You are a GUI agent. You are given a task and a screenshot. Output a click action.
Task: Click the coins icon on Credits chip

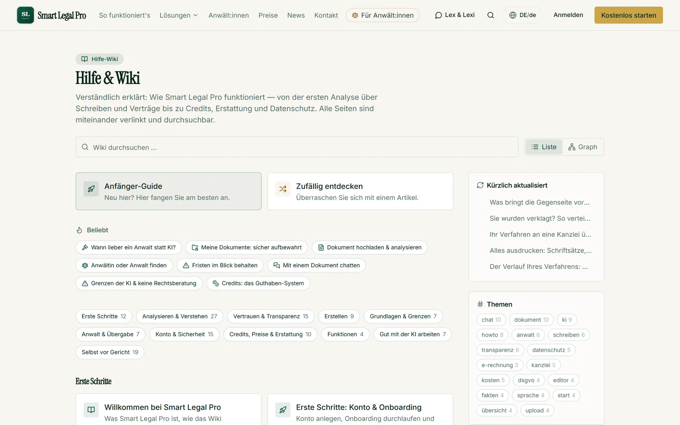point(215,283)
